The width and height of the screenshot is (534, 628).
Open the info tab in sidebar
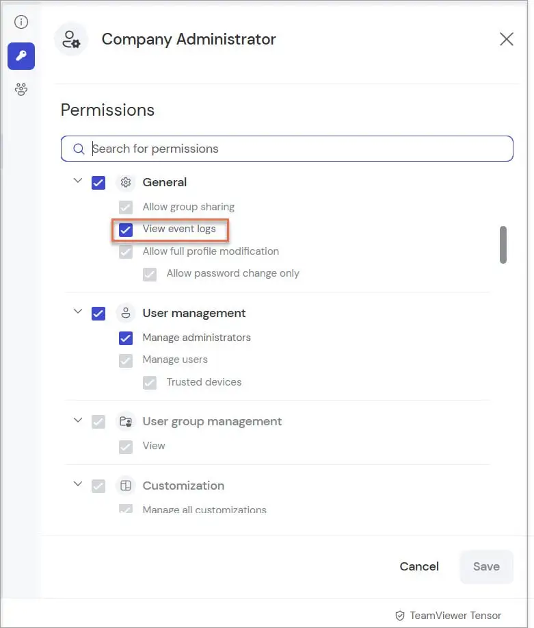pyautogui.click(x=21, y=22)
